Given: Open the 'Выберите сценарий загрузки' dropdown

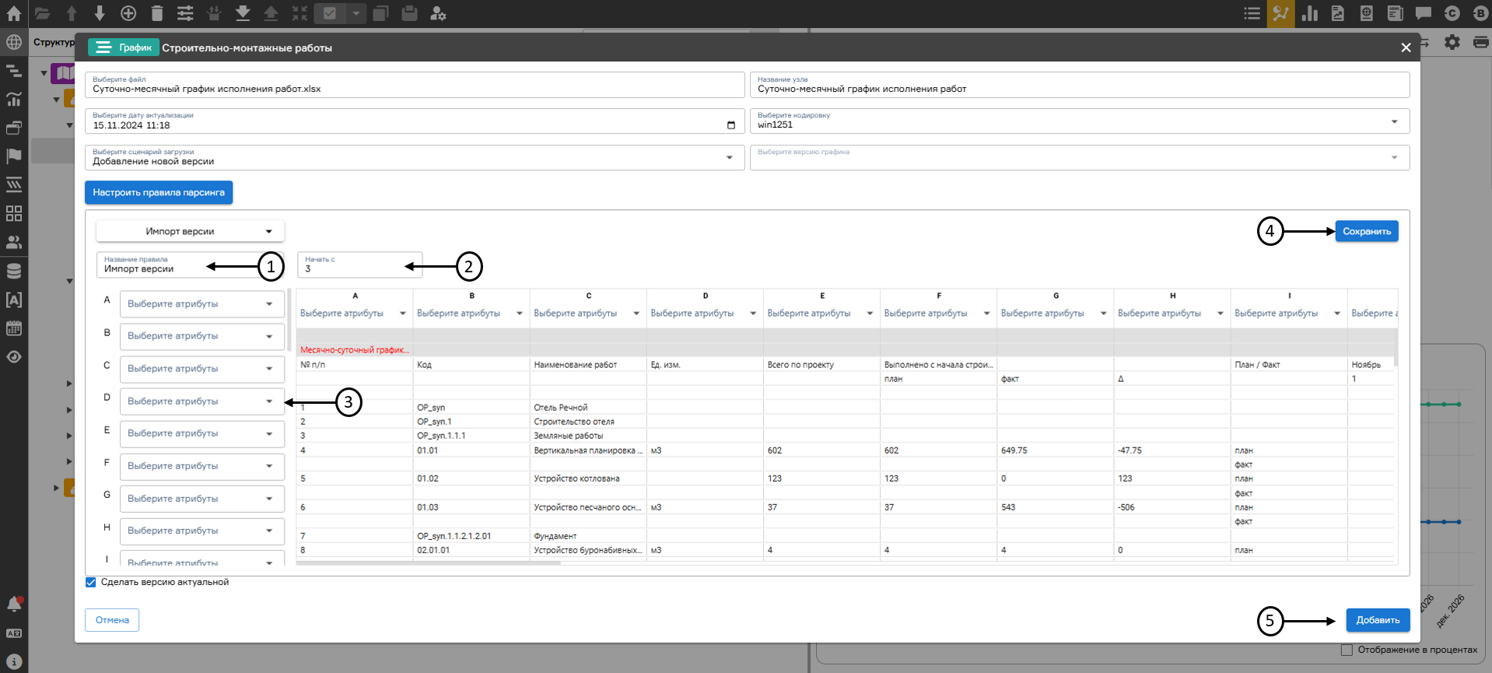Looking at the screenshot, I should pyautogui.click(x=413, y=157).
